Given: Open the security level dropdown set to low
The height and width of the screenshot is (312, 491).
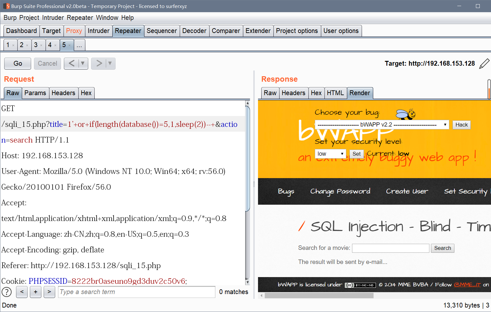Looking at the screenshot, I should 331,154.
